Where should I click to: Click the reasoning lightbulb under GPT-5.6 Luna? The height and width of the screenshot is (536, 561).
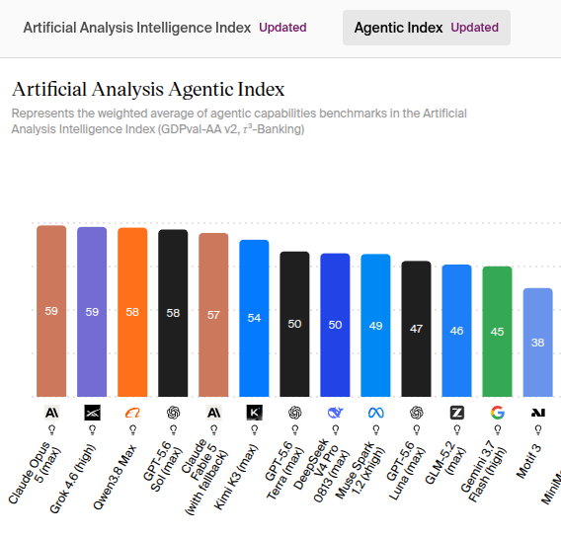click(417, 429)
